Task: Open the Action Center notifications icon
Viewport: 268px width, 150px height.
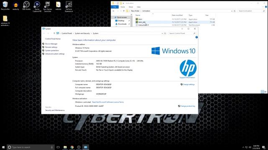Action: point(263,147)
